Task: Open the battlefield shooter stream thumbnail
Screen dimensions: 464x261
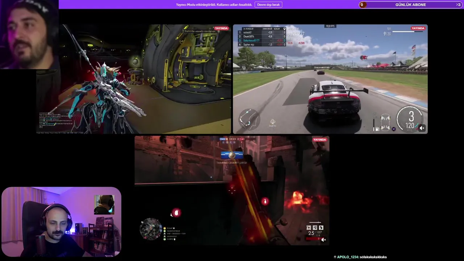Action: (x=232, y=191)
